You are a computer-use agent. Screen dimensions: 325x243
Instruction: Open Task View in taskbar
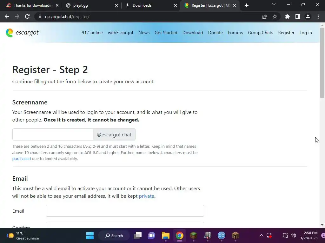tap(138, 235)
